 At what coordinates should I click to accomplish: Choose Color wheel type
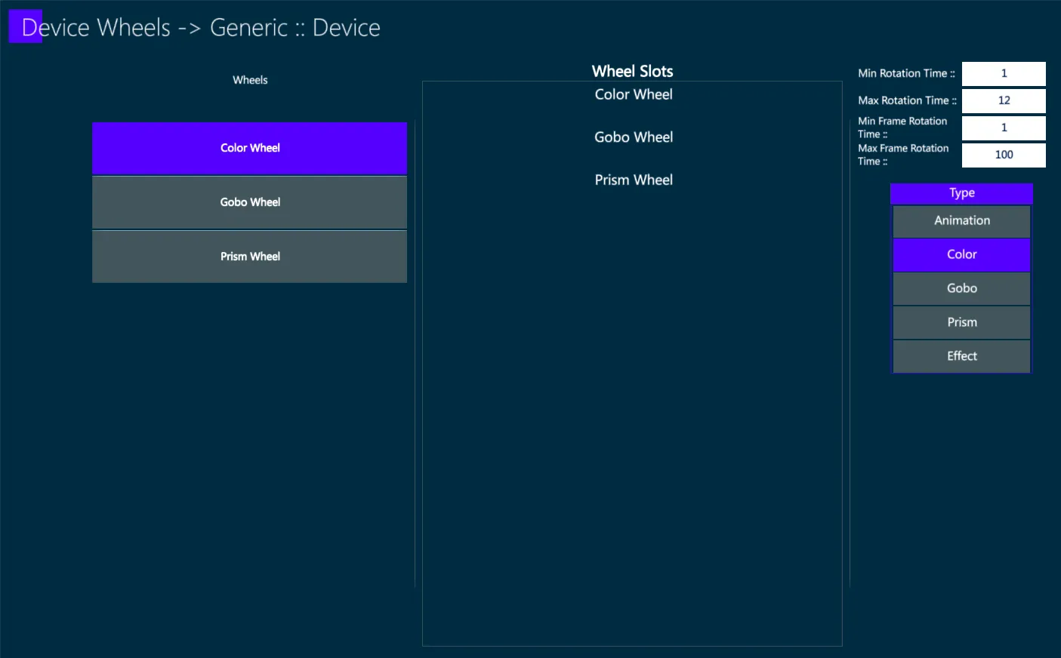(961, 255)
